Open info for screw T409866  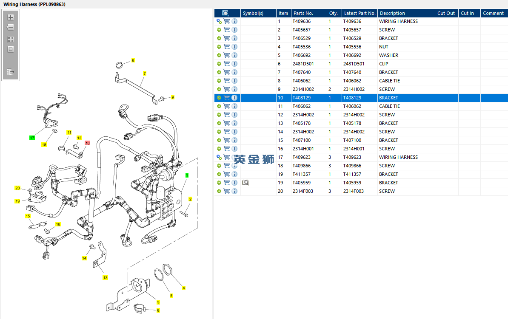pyautogui.click(x=234, y=166)
